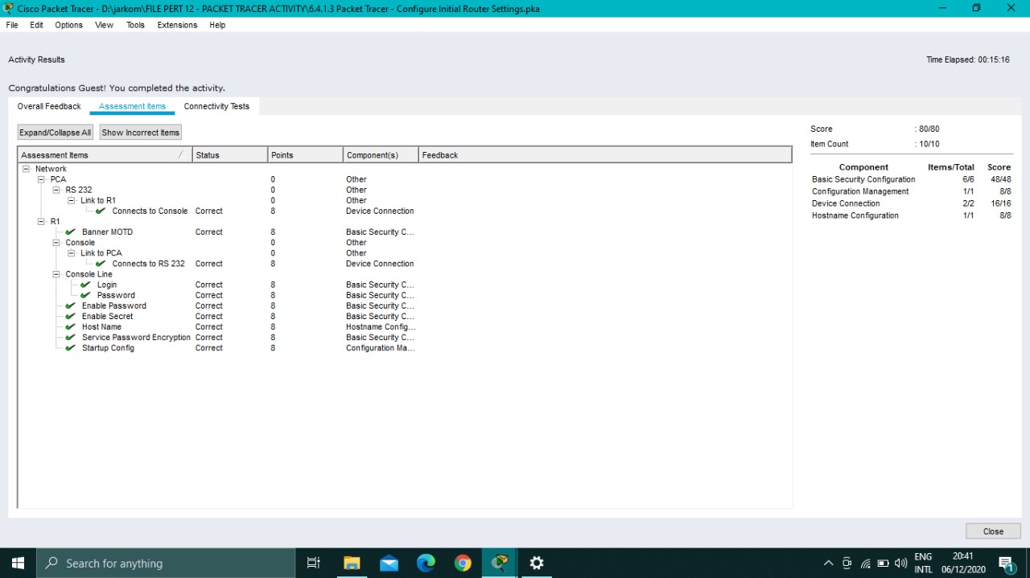Click the green checkmark beside Host Name
1030x578 pixels.
point(70,327)
